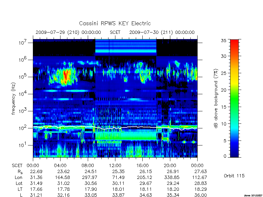The image size is (263, 197).
Task: Select the longitude value 71.49
Action: pyautogui.click(x=118, y=177)
